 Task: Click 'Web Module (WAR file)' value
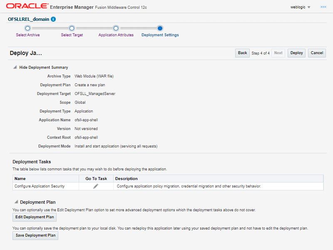pos(94,76)
